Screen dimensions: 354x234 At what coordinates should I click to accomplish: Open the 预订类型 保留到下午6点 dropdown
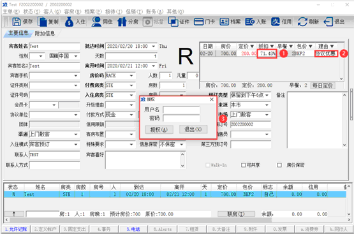(x=267, y=95)
